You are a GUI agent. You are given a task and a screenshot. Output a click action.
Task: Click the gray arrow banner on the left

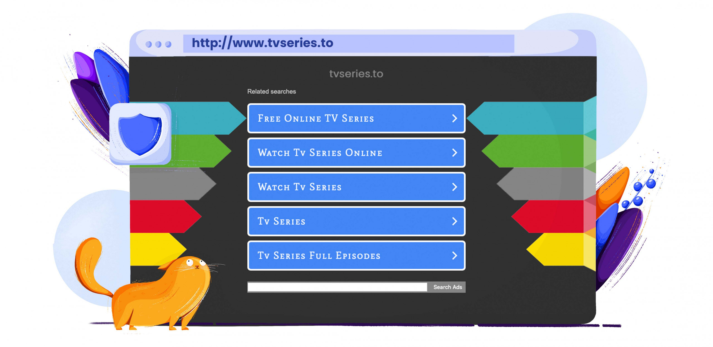tap(173, 186)
